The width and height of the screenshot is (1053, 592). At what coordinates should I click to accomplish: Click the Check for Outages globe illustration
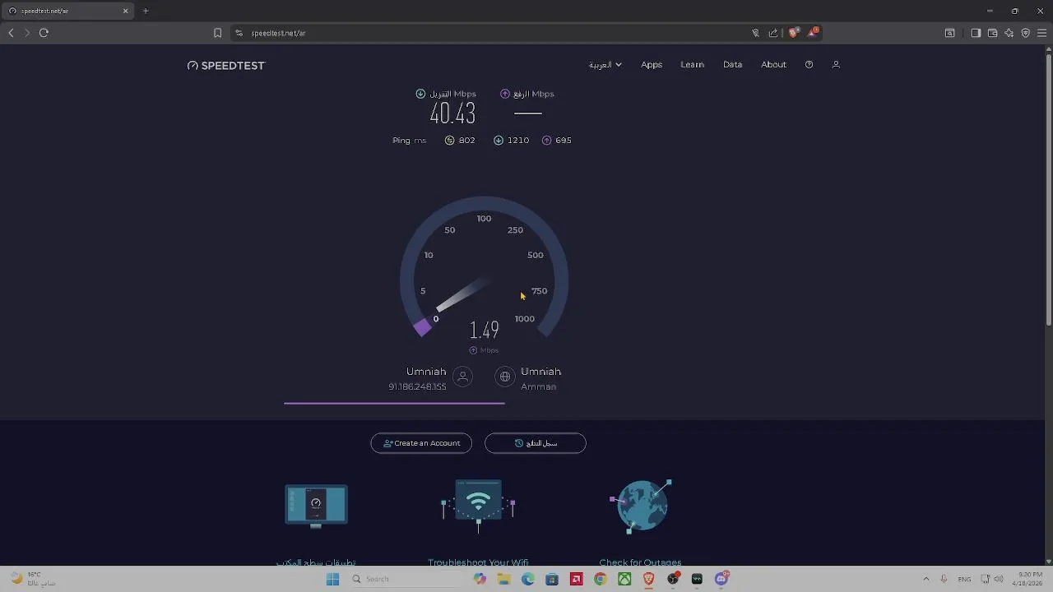coord(641,505)
